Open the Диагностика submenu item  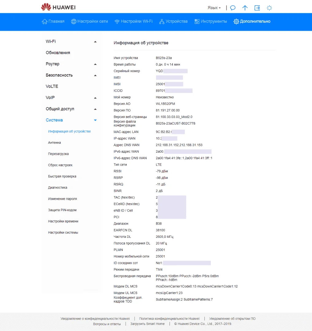[58, 188]
